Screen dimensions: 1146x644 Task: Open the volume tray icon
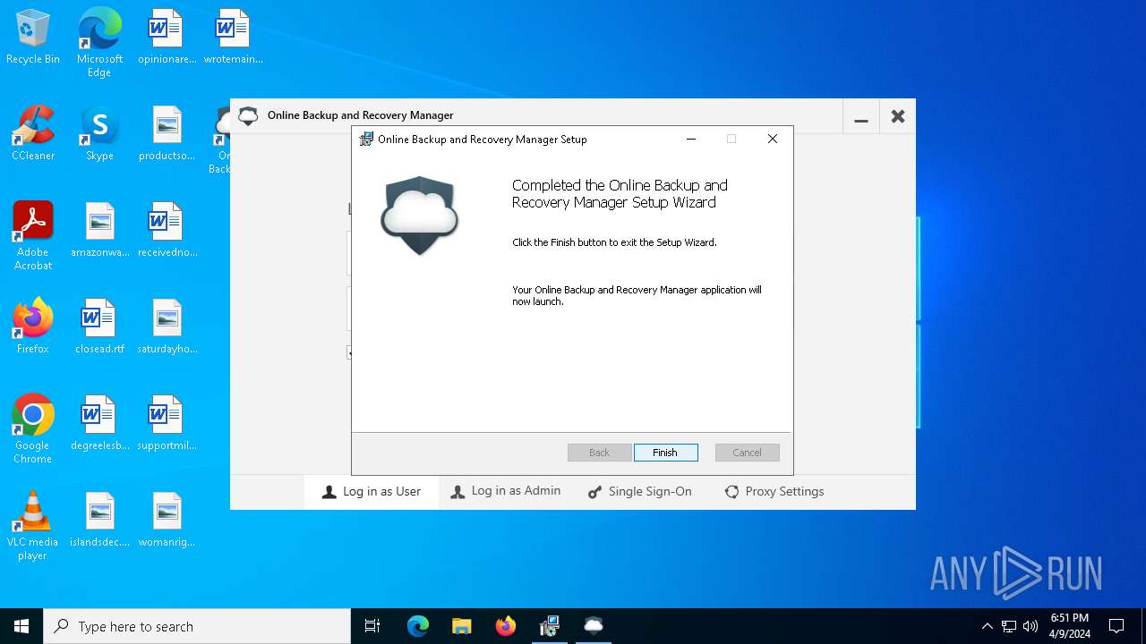[x=1031, y=626]
